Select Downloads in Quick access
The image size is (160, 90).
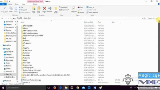[9, 22]
